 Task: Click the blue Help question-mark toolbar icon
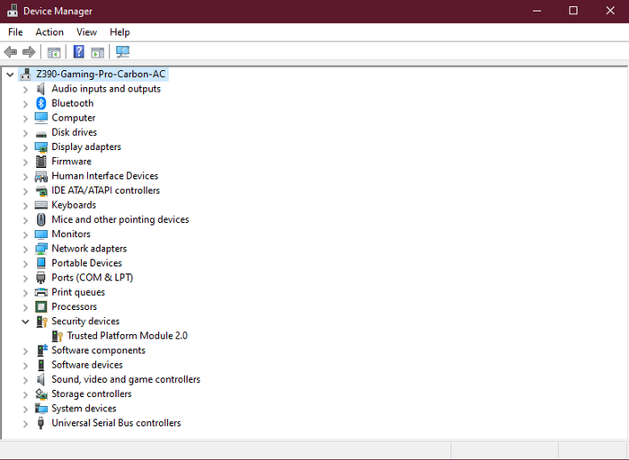(x=79, y=52)
